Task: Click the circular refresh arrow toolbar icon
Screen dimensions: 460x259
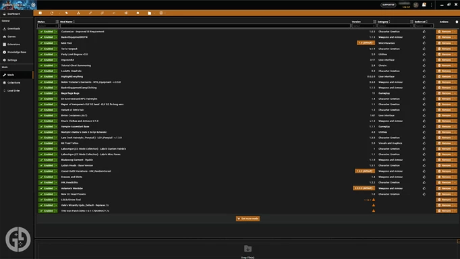Action: (52, 13)
